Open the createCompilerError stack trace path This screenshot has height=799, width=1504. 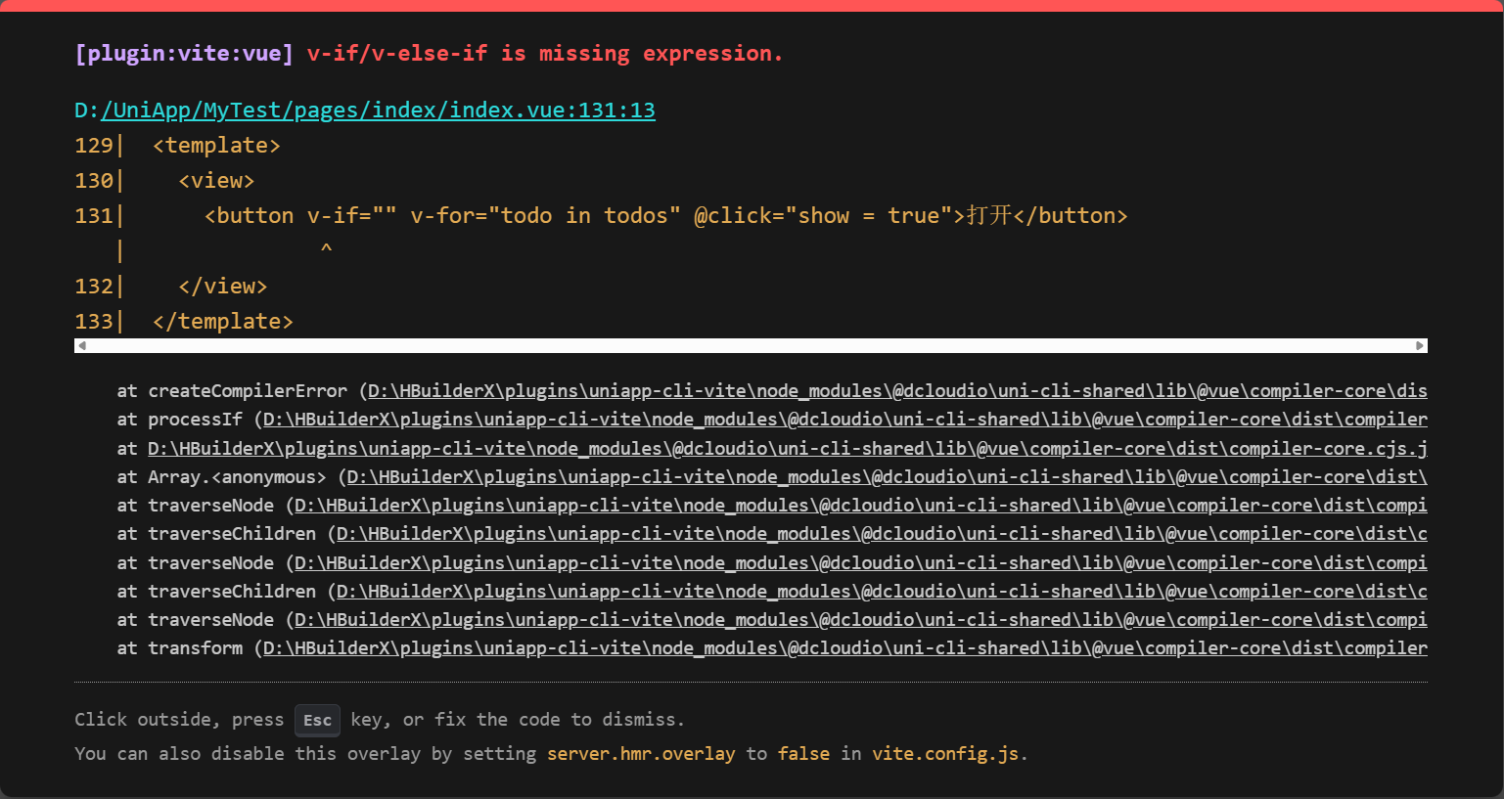(896, 391)
